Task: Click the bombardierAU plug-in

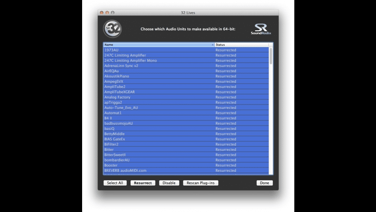Action: [186, 160]
